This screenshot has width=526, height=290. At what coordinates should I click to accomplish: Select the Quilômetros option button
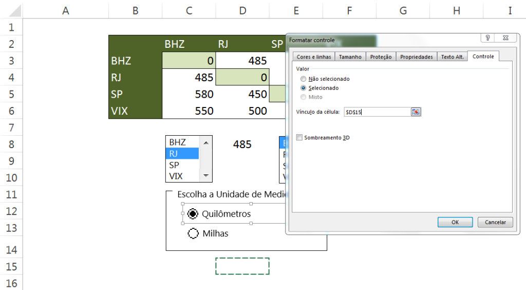tap(193, 214)
